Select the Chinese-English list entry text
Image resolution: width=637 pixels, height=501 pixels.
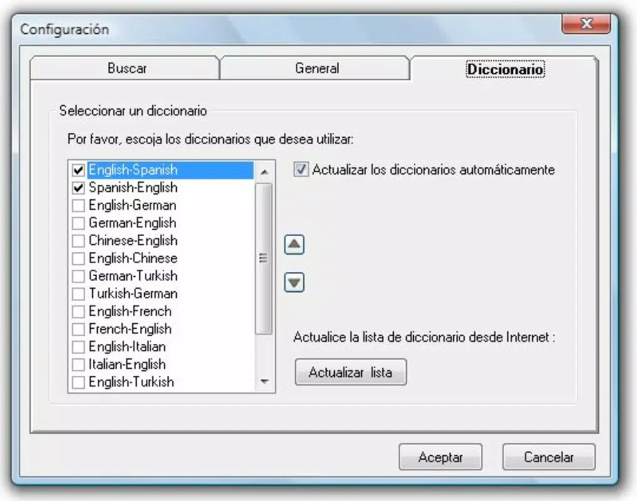[133, 240]
